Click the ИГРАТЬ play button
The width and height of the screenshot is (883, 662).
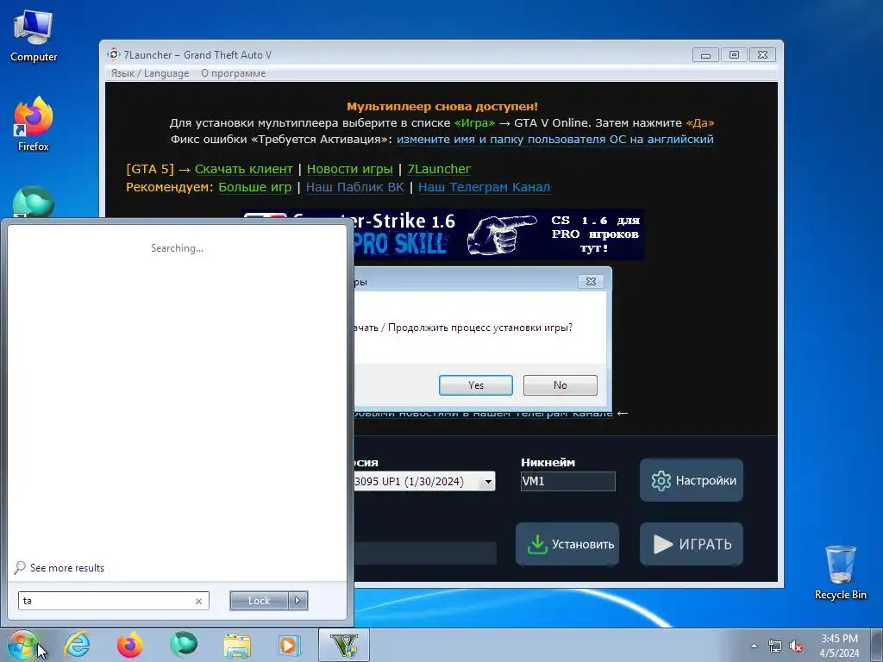point(692,544)
